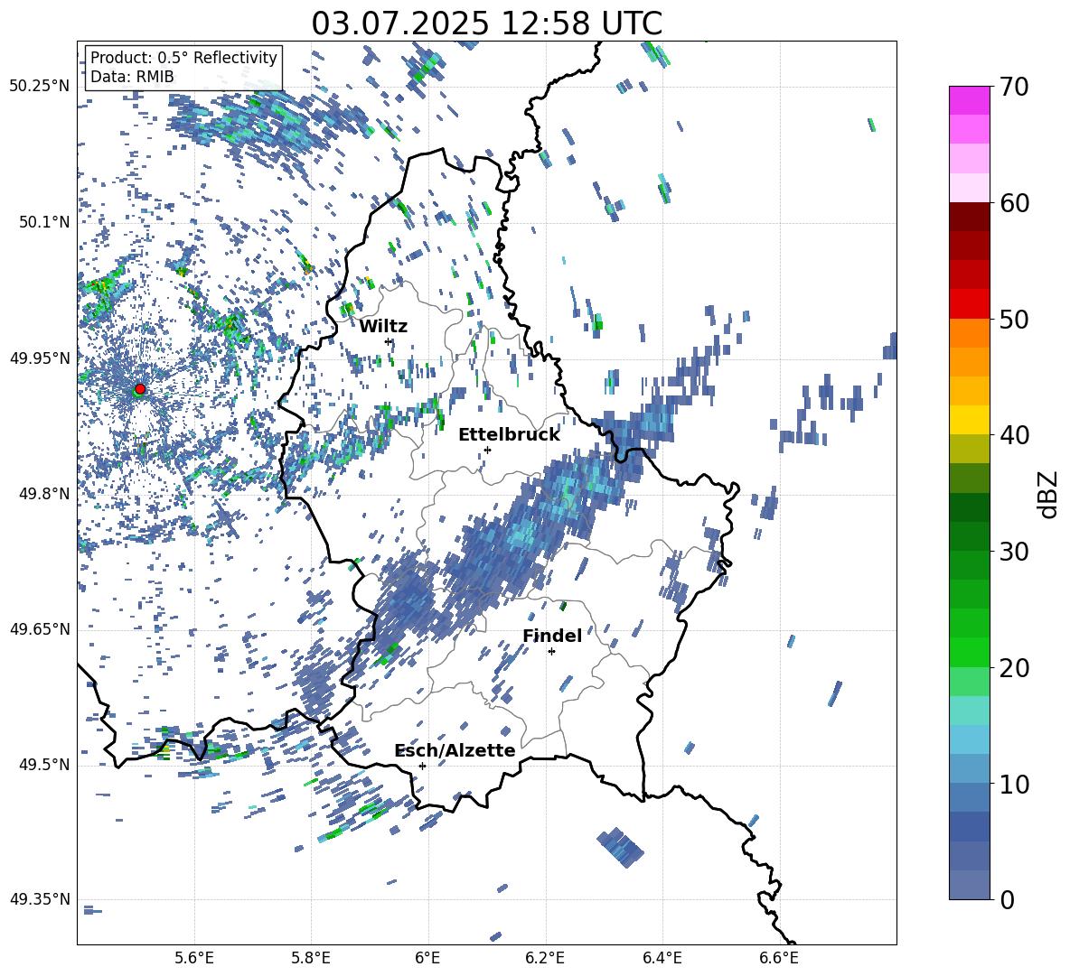Click the Data: RMIB label
Screen dimensions: 1070x976
click(132, 77)
